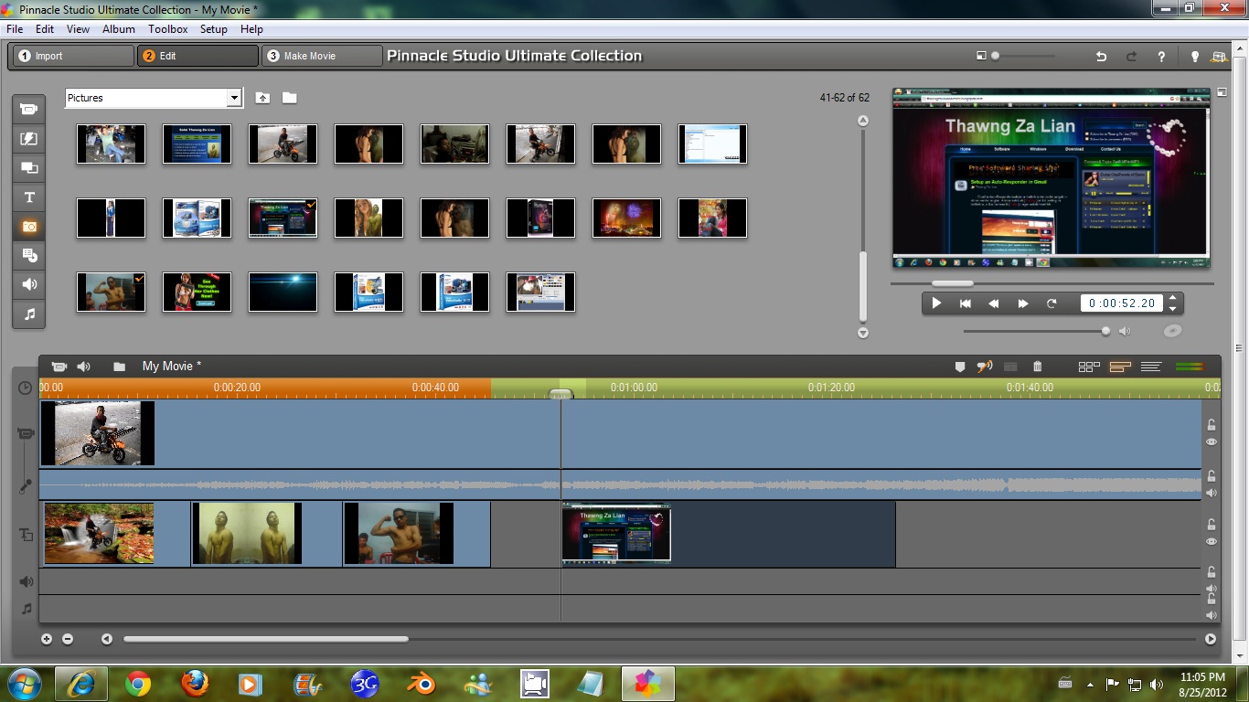Switch to storyboard view icon
The width and height of the screenshot is (1249, 702).
pos(1088,366)
